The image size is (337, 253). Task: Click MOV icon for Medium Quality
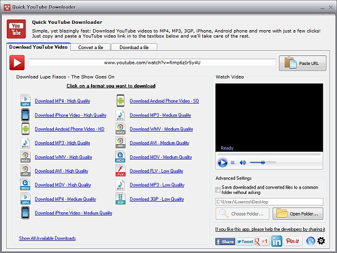pyautogui.click(x=120, y=157)
